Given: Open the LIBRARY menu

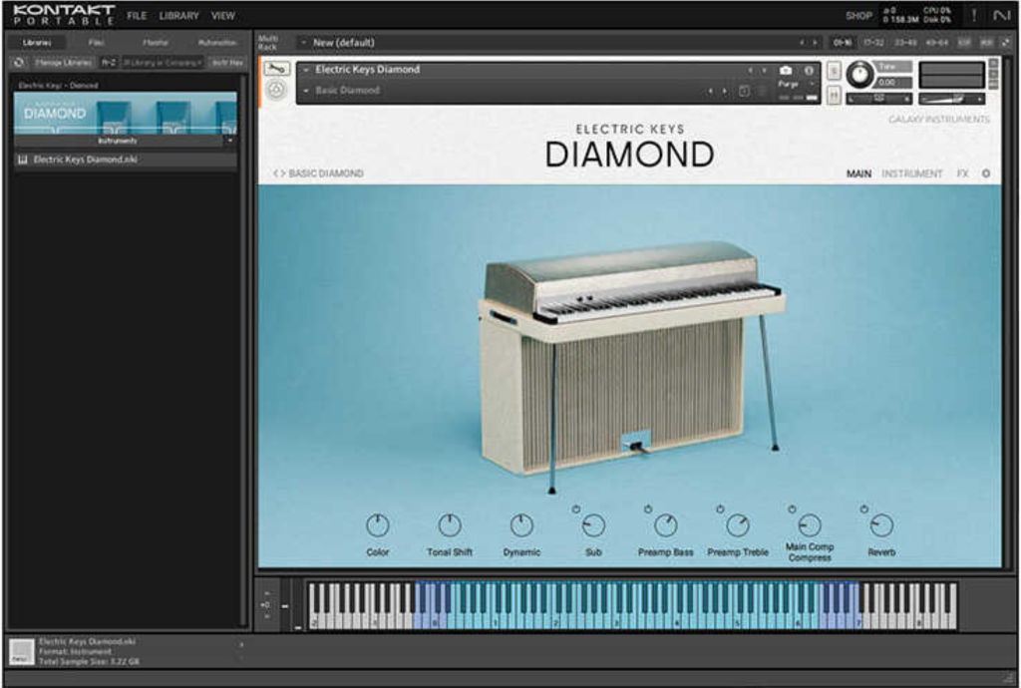Looking at the screenshot, I should (179, 16).
